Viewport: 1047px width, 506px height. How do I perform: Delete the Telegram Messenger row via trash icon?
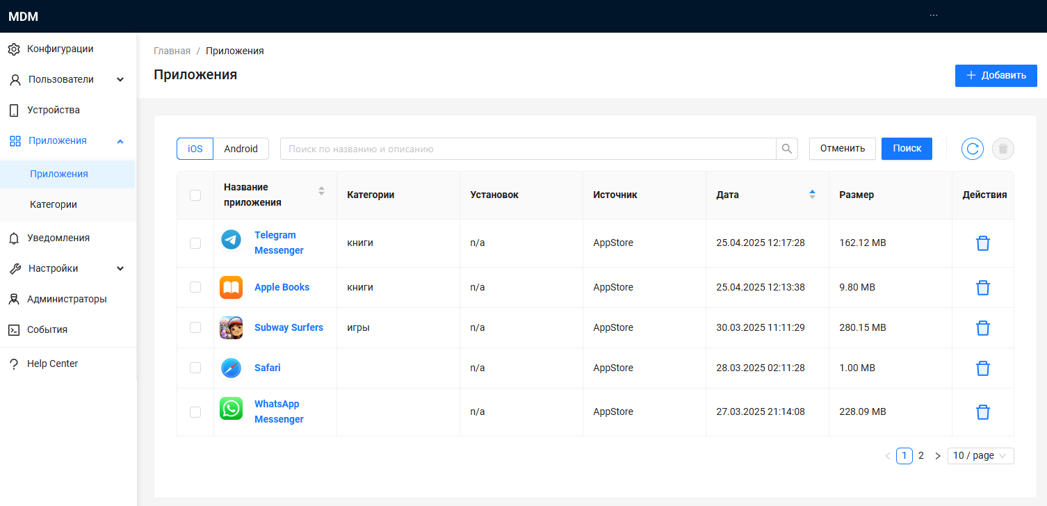[x=982, y=243]
